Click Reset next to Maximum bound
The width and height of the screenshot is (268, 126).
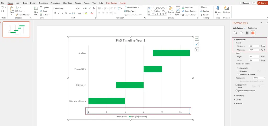[263, 50]
